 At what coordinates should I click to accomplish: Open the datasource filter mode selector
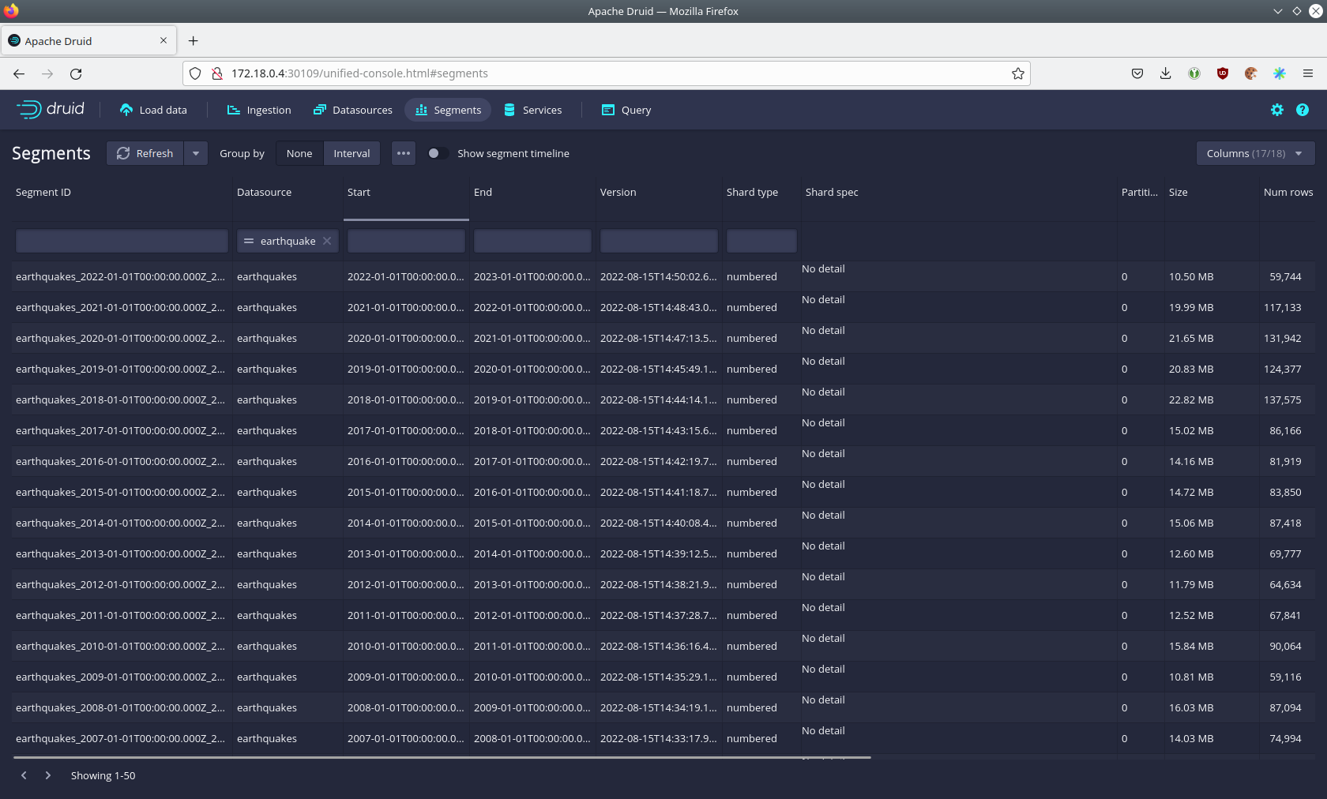coord(249,242)
